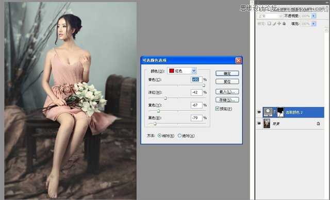Close the 可选颜色选项 dialog

tap(238, 61)
